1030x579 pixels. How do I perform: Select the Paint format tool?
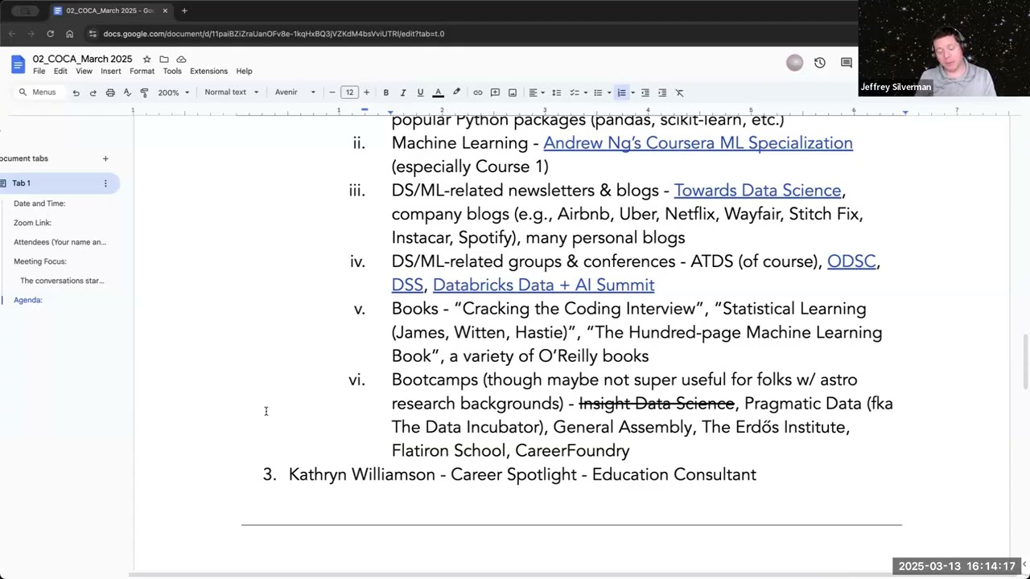[x=144, y=92]
